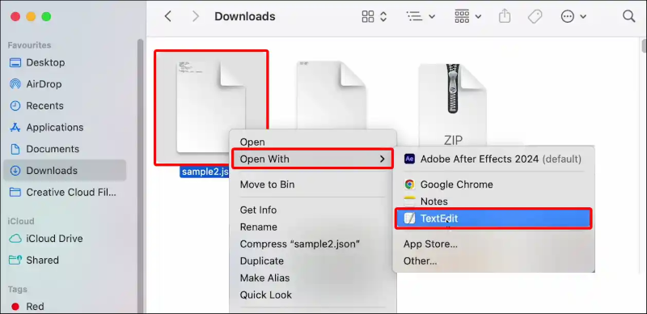647x314 pixels.
Task: Click the Share toolbar icon
Action: click(504, 16)
